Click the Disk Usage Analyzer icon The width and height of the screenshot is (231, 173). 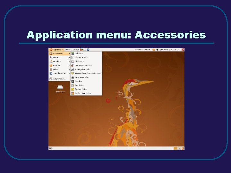(x=73, y=65)
